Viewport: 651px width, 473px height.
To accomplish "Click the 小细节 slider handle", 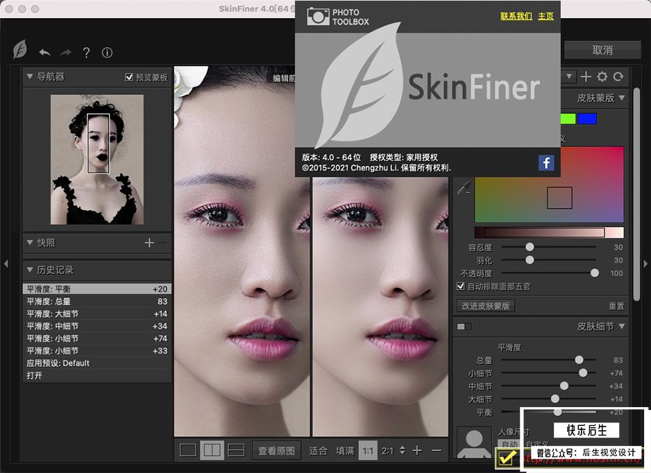I will click(583, 373).
